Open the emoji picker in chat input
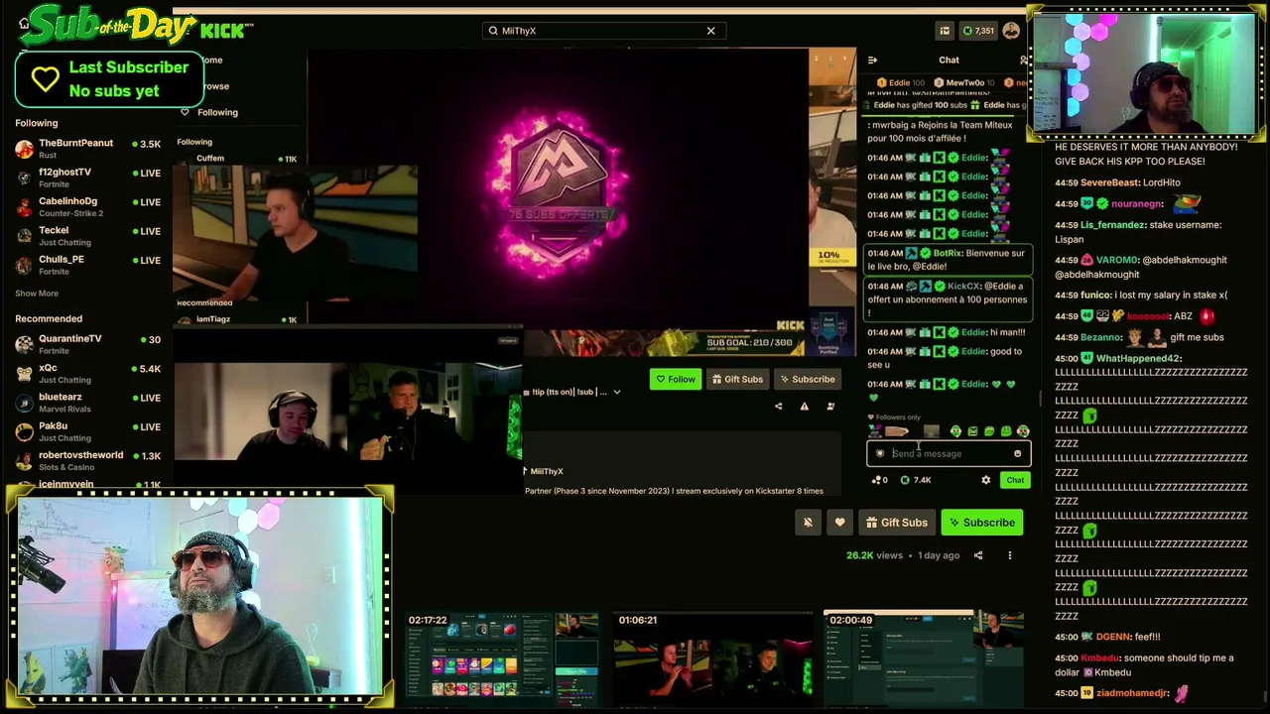 point(1017,453)
